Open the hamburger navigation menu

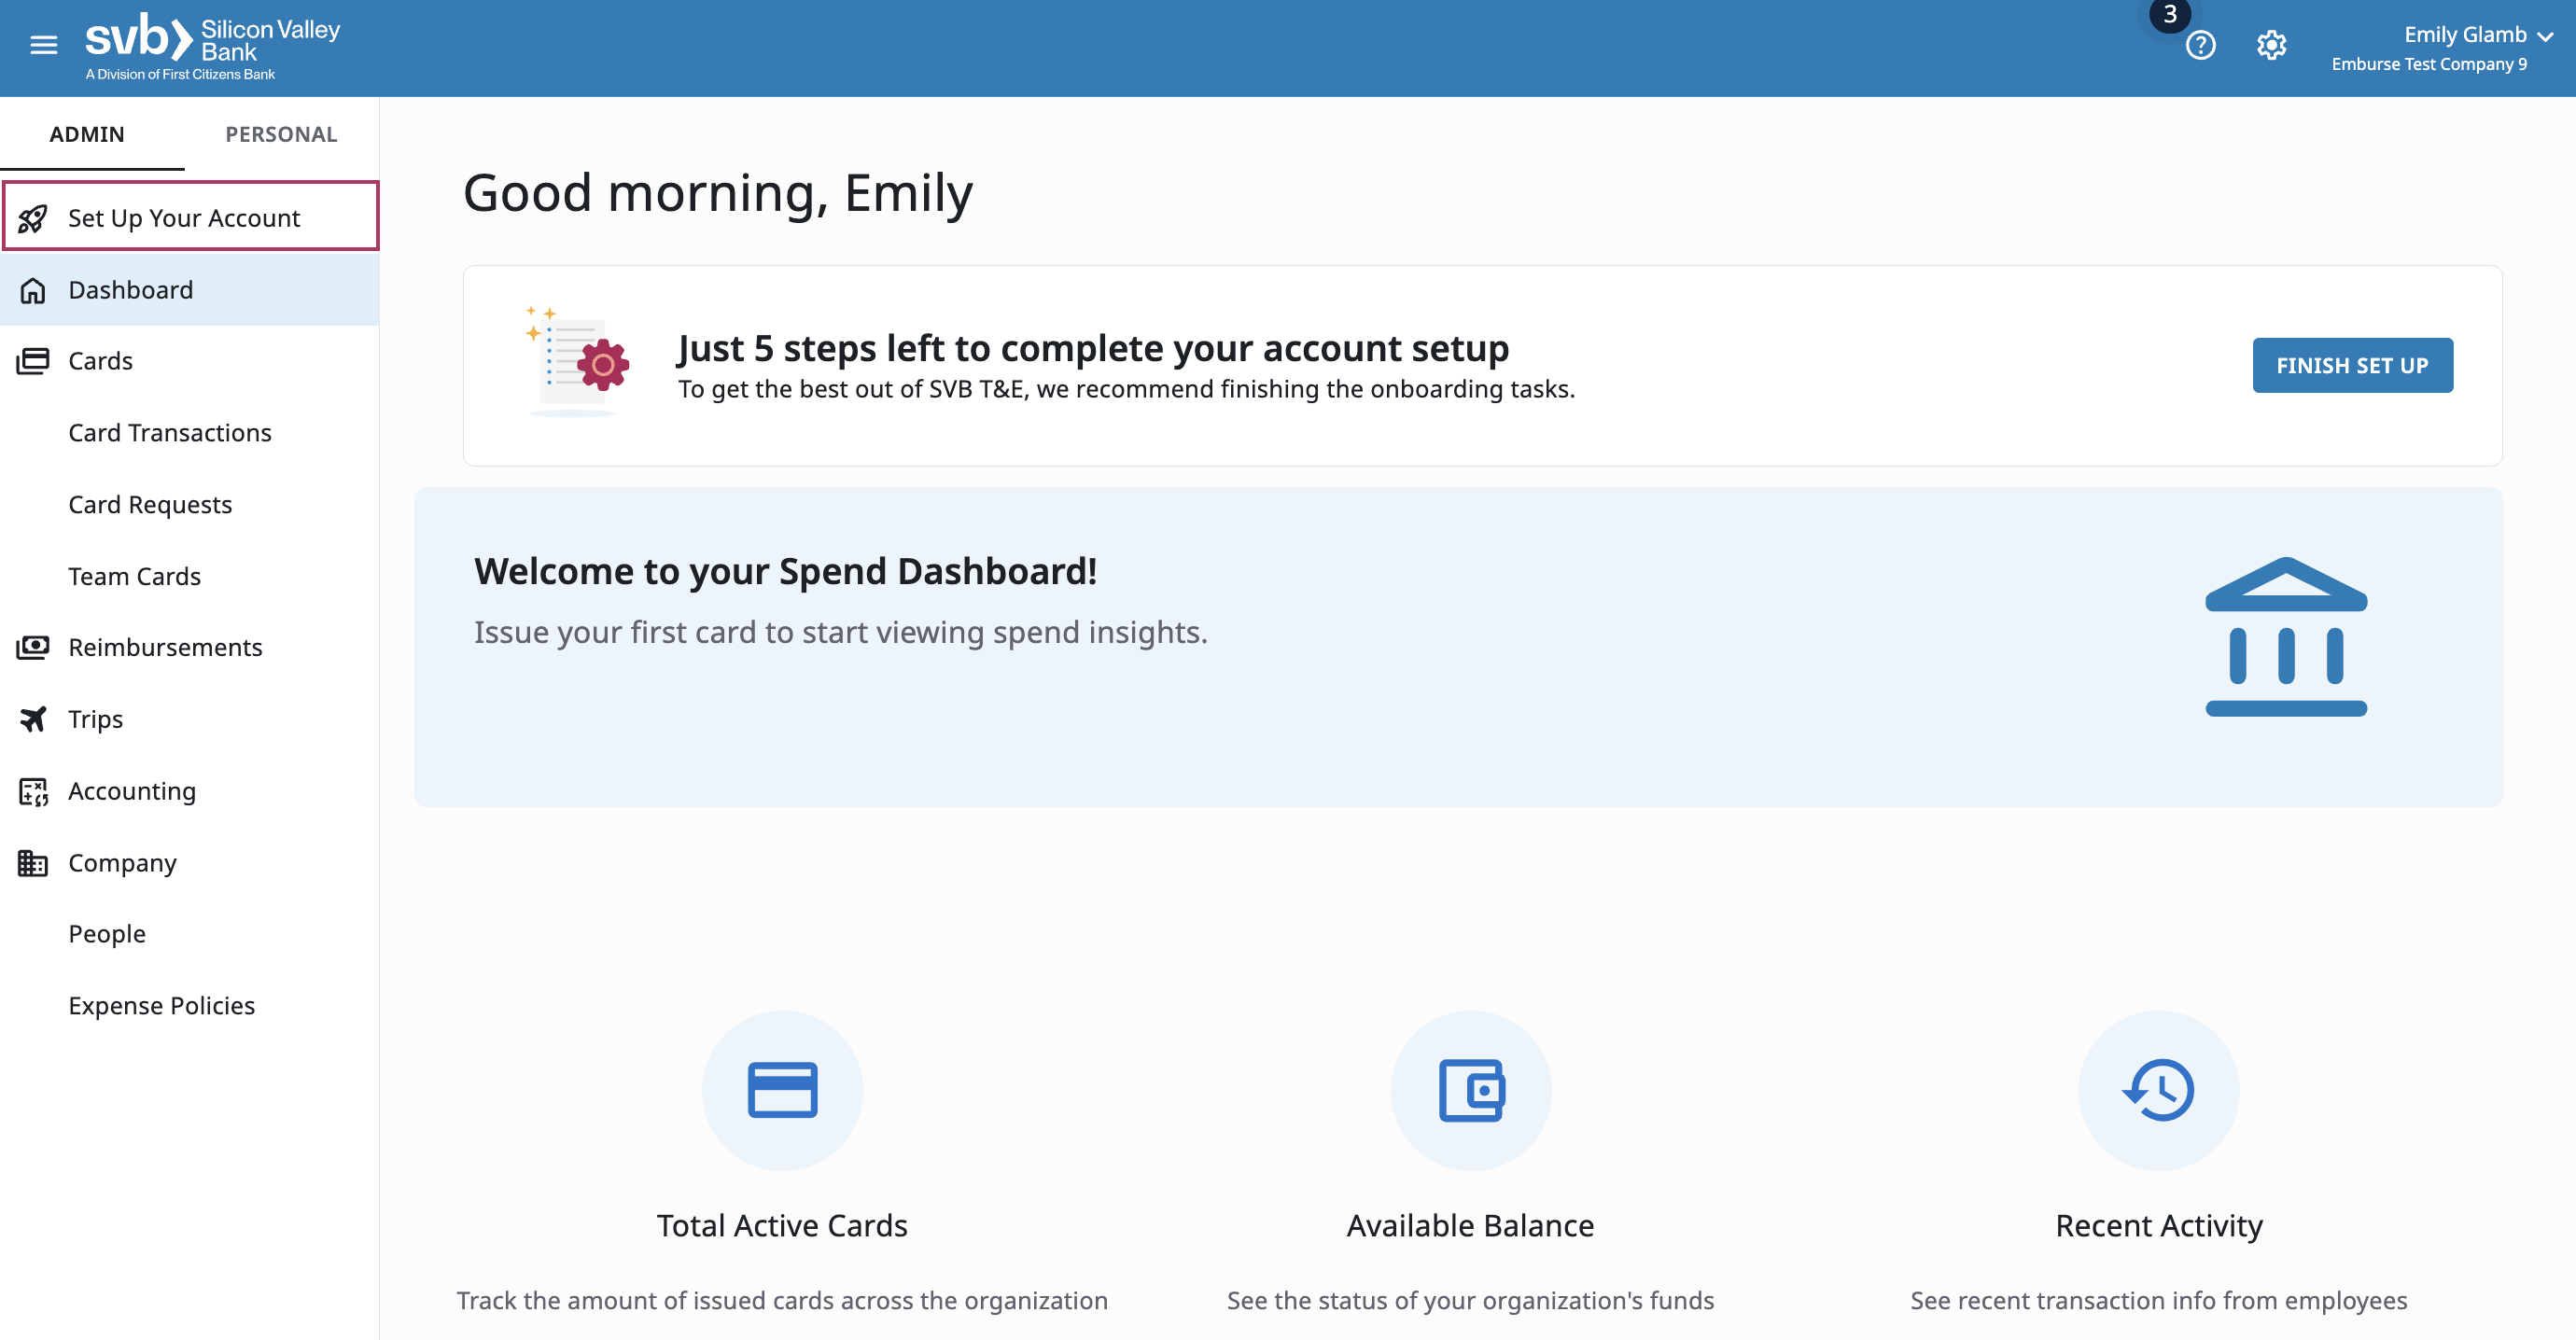pyautogui.click(x=43, y=45)
